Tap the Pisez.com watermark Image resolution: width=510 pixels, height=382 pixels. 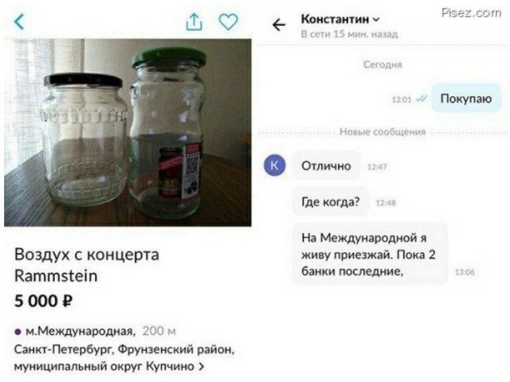pyautogui.click(x=471, y=13)
